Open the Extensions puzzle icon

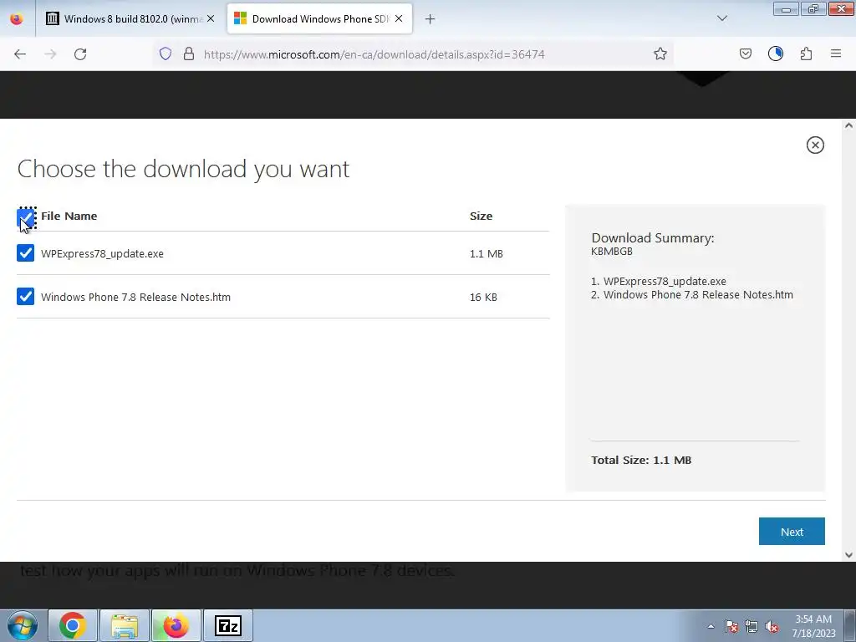(x=806, y=53)
